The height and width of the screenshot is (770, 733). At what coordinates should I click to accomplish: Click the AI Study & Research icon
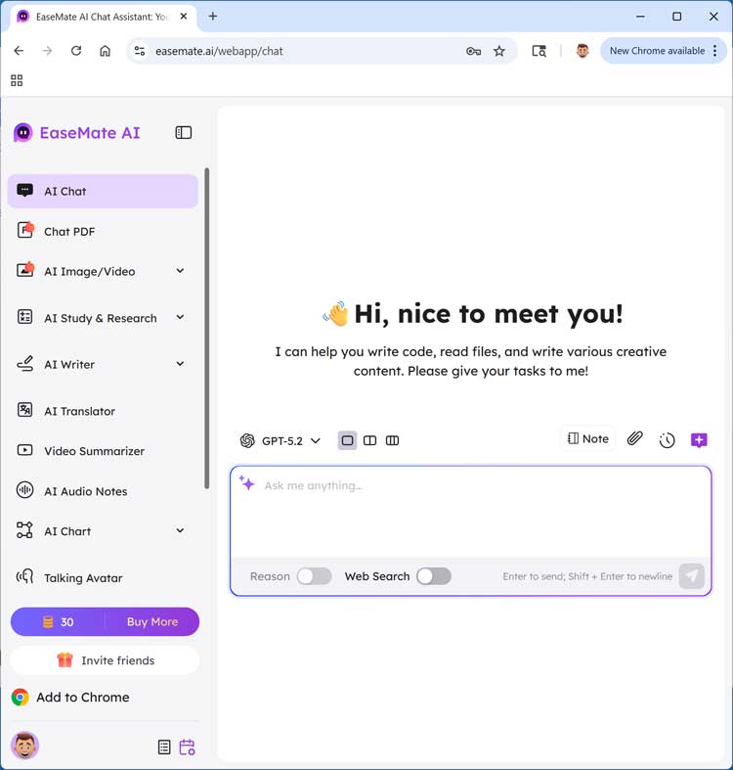click(x=24, y=317)
